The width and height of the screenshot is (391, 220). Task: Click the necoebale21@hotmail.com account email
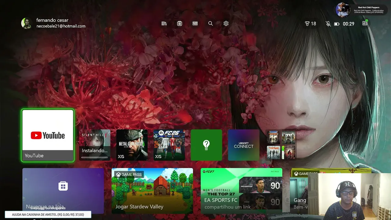click(61, 26)
